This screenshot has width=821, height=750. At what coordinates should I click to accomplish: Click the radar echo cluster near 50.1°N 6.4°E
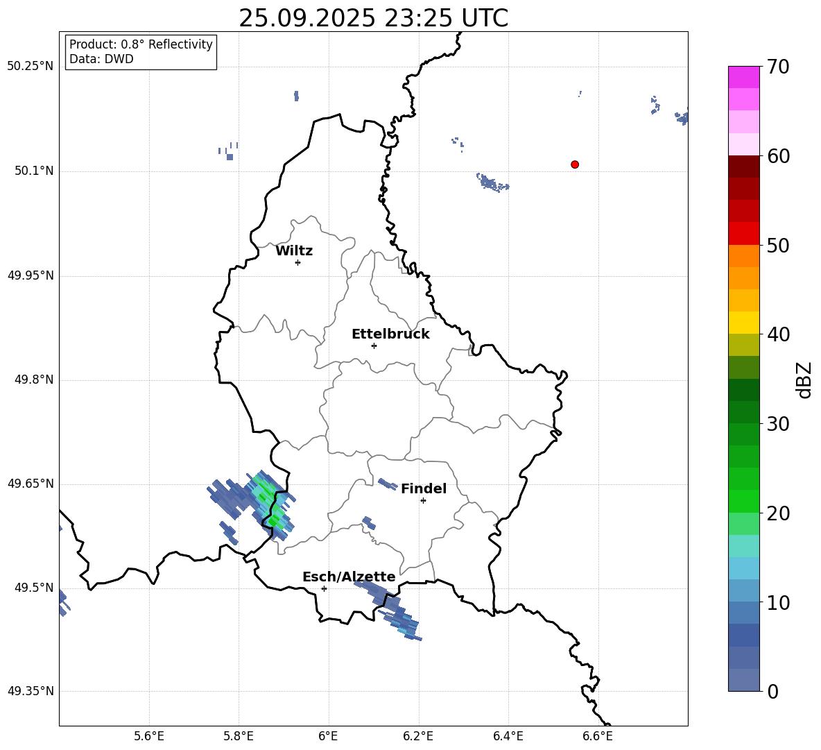click(x=492, y=182)
